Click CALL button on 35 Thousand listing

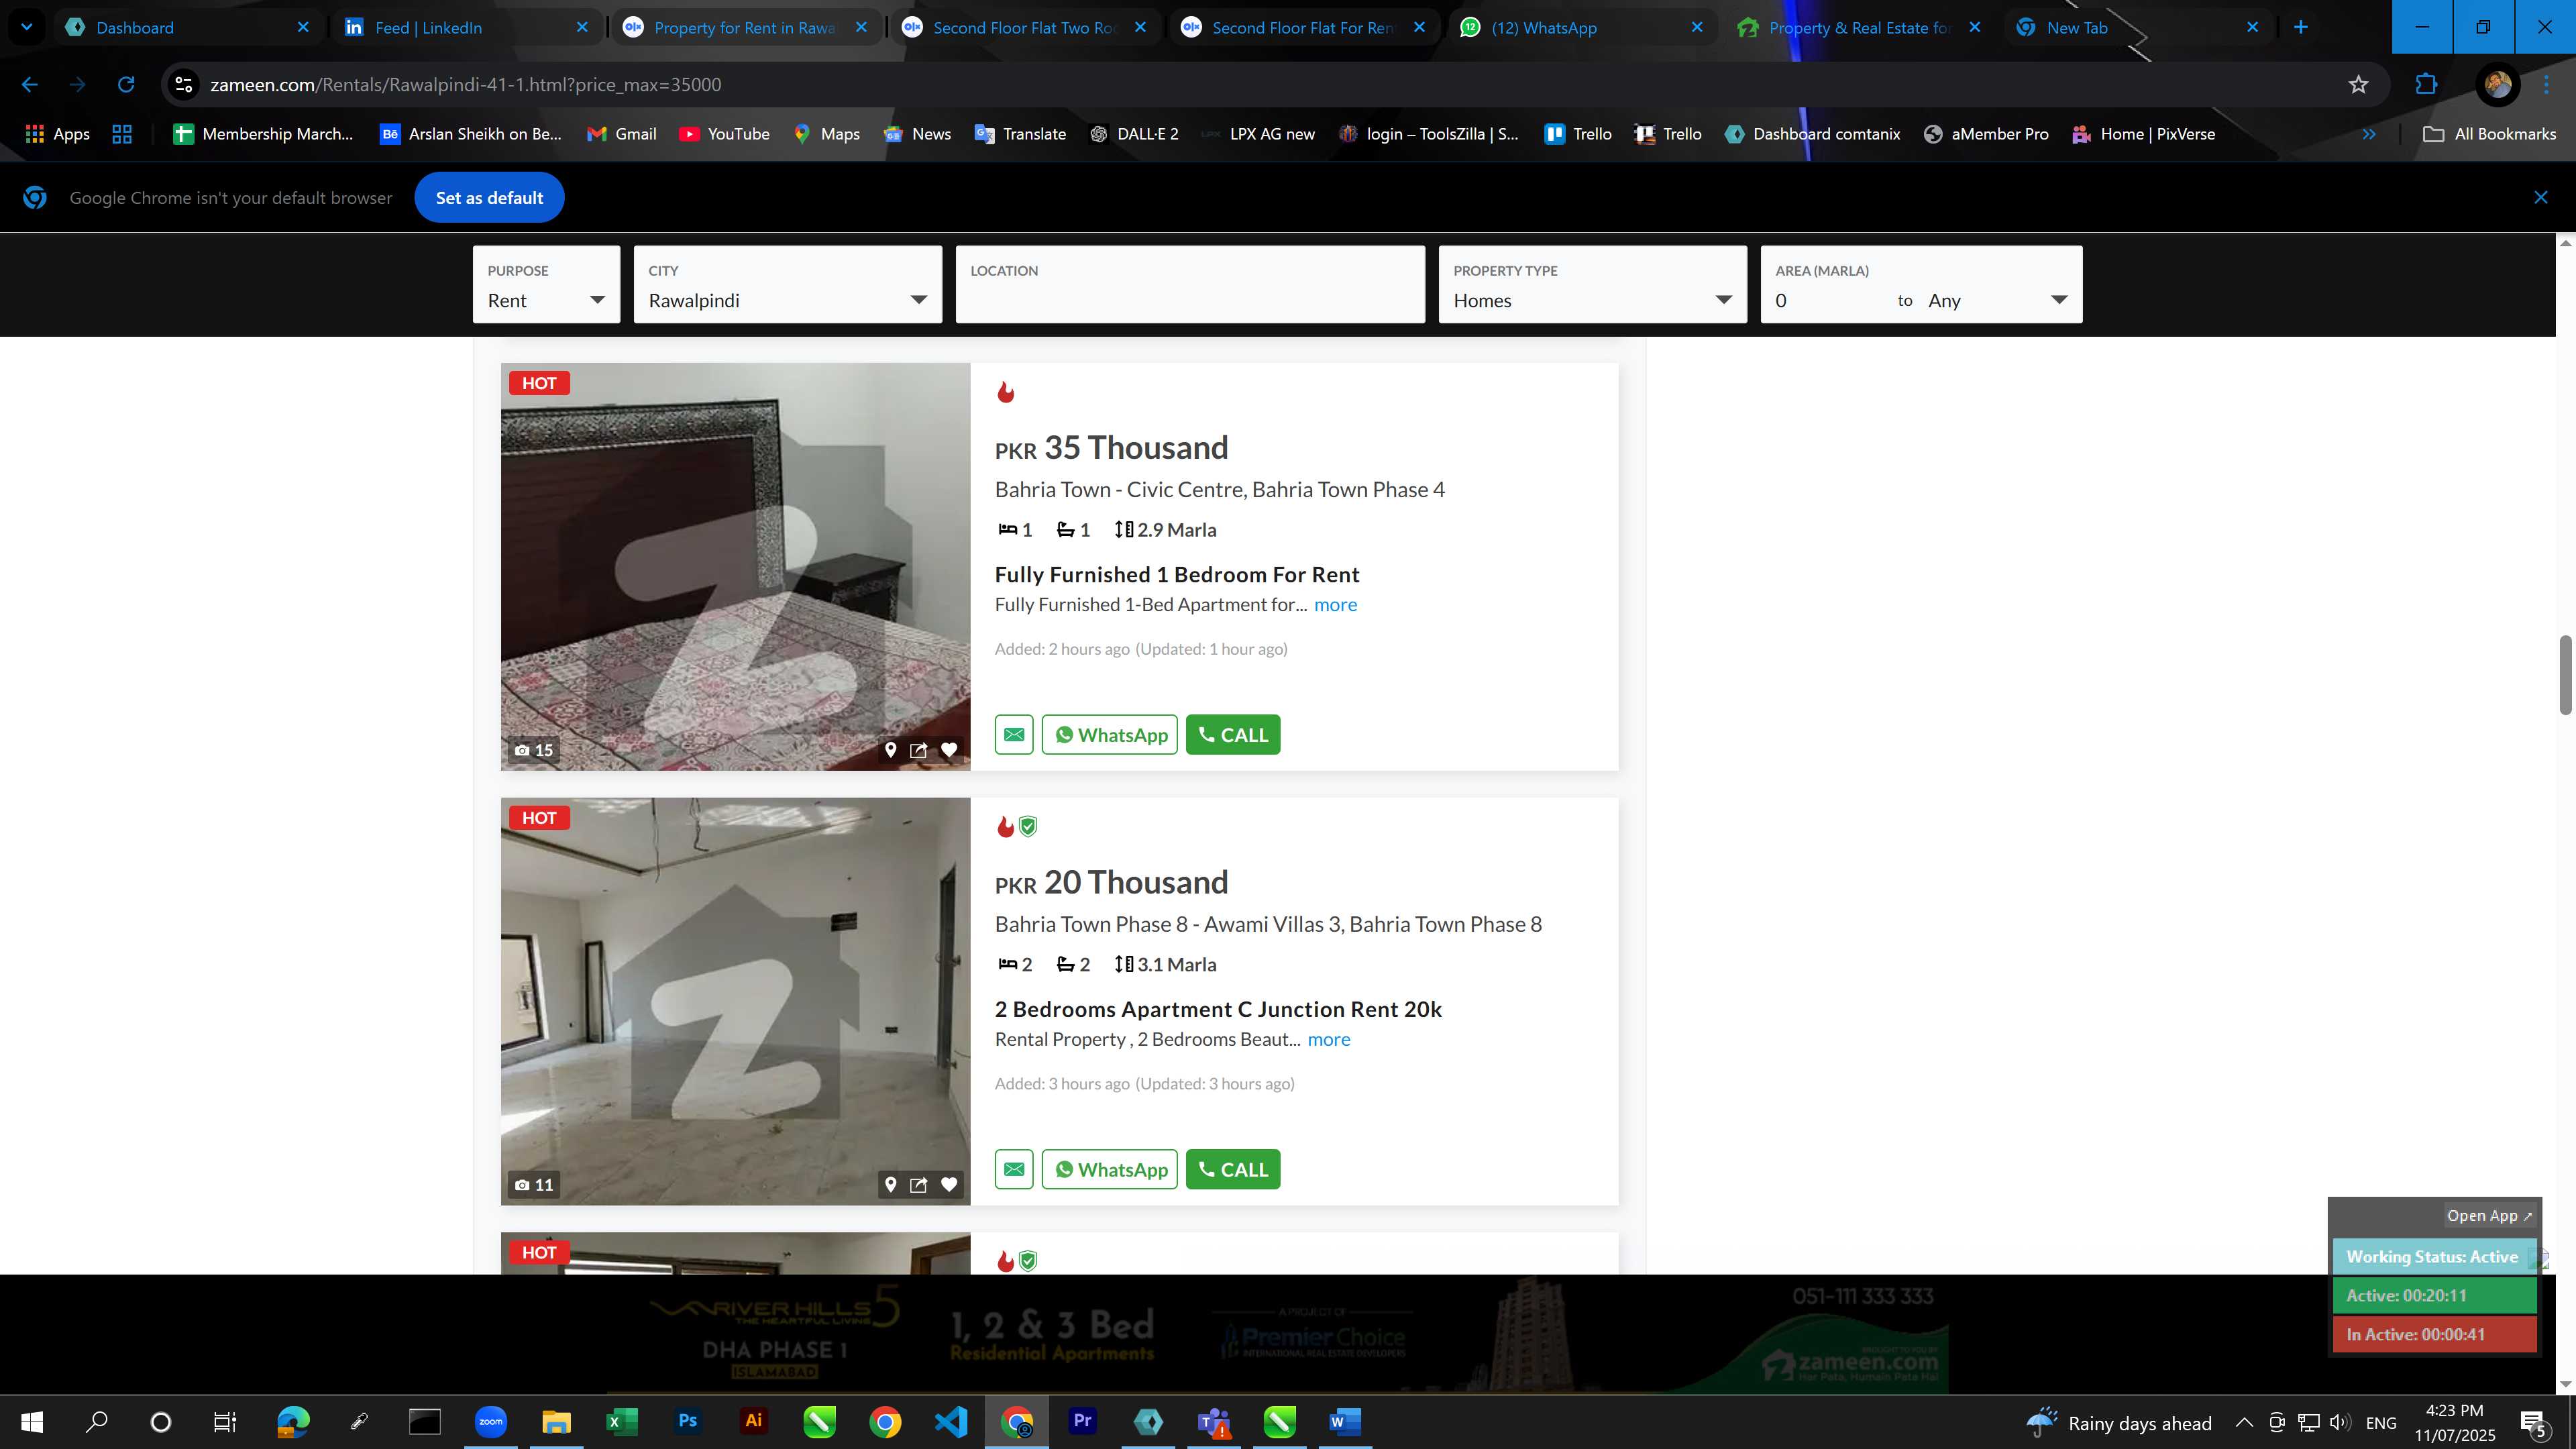1233,735
